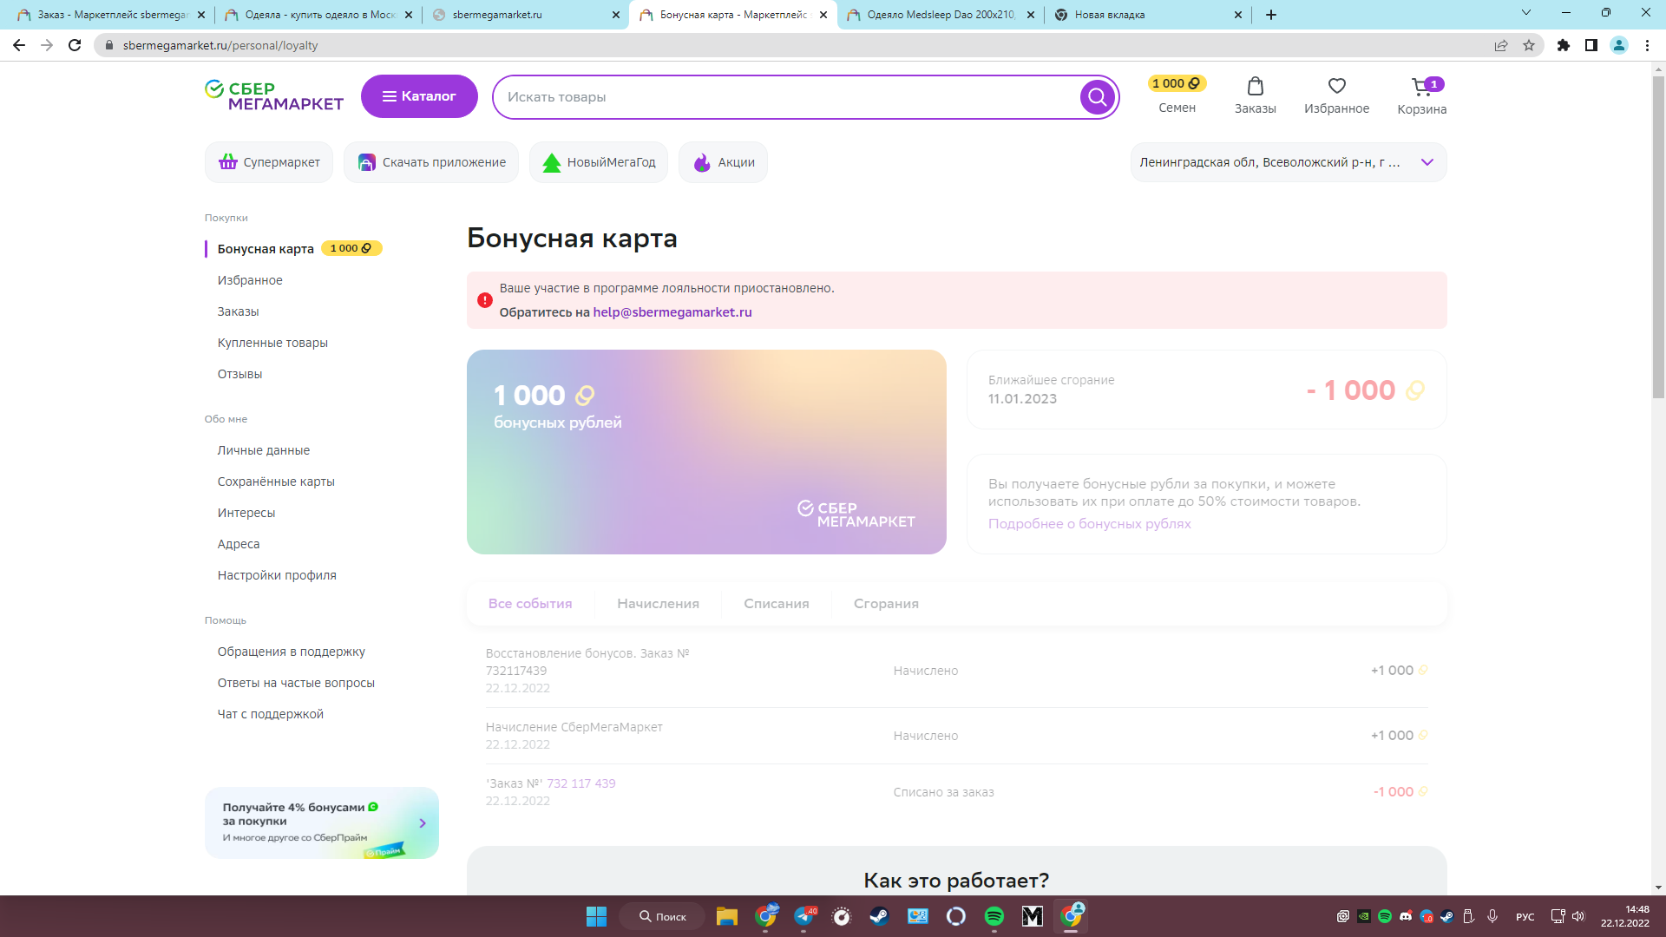Open Telegram from the taskbar
Image resolution: width=1666 pixels, height=937 pixels.
803,916
